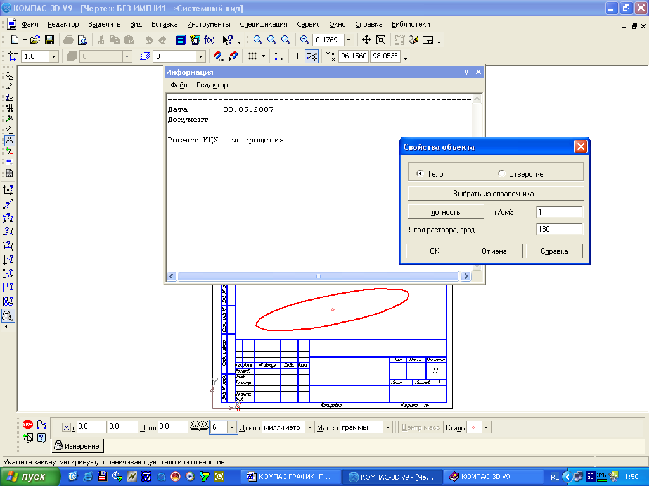Click the Show all fit icon
649x486 pixels.
click(381, 40)
